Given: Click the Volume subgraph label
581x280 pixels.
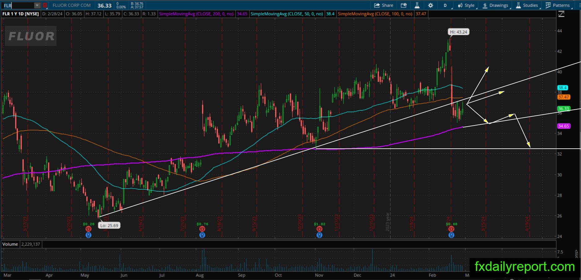Looking at the screenshot, I should point(10,244).
